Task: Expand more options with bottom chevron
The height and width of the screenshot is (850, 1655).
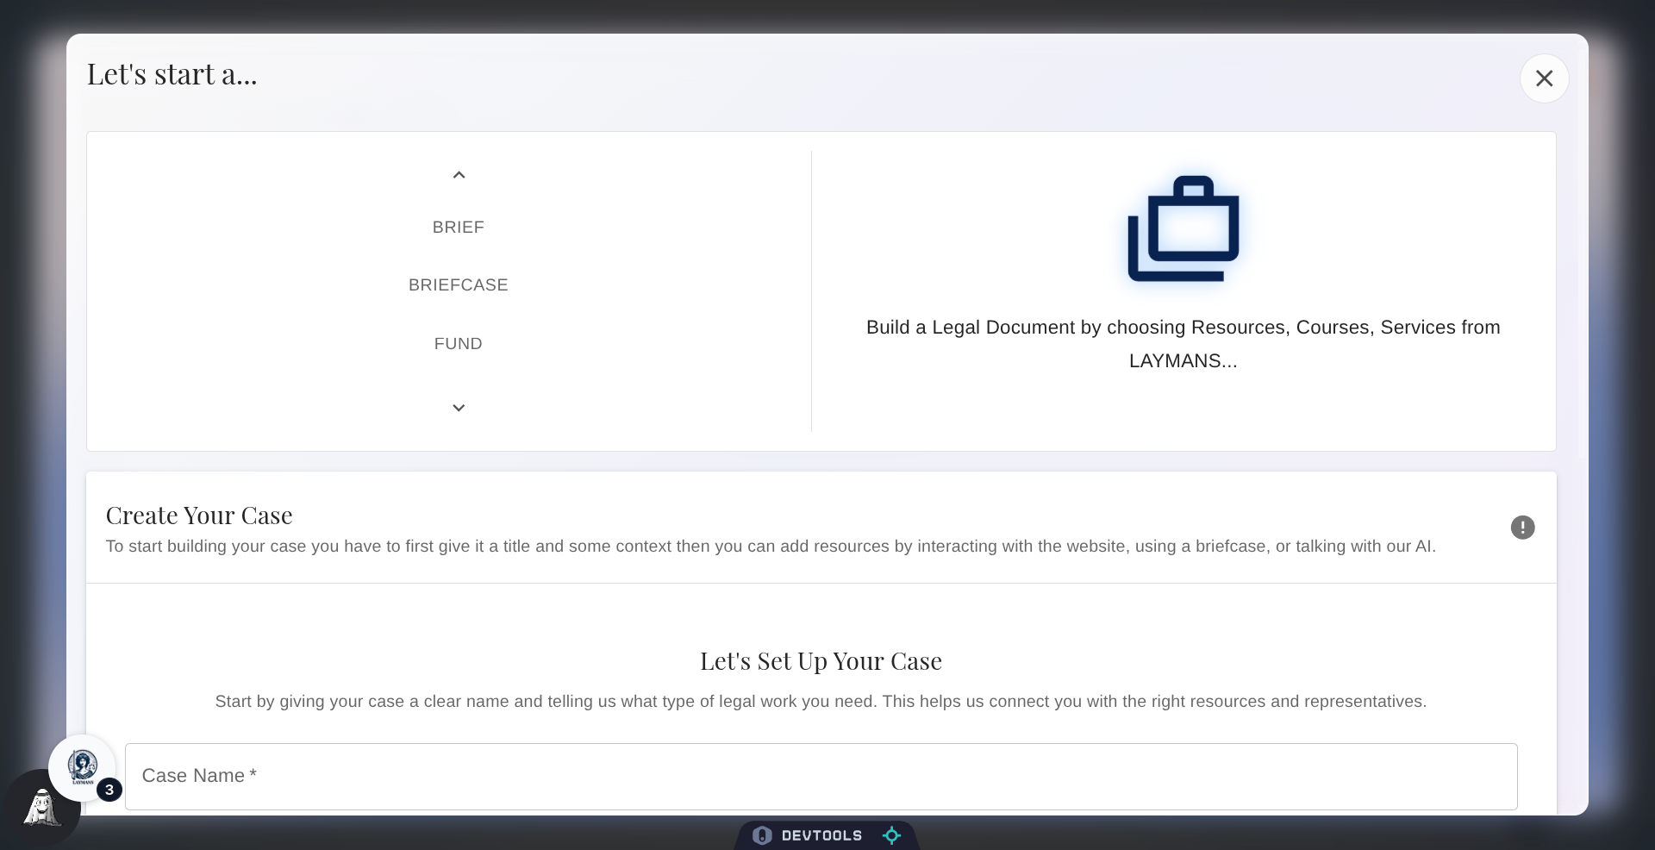Action: point(458,408)
